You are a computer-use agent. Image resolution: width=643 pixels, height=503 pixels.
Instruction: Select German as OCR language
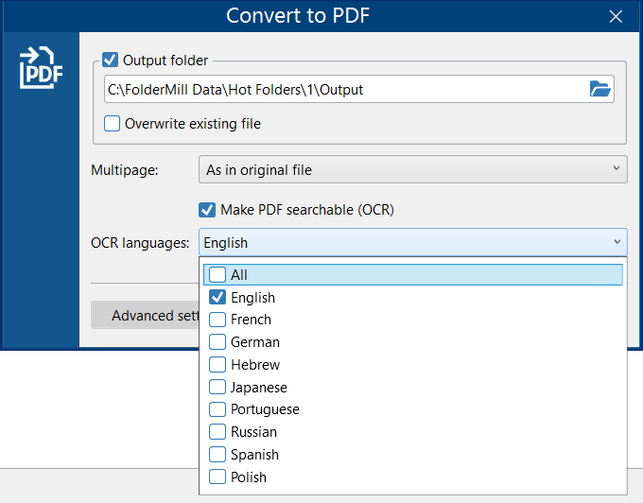click(217, 342)
